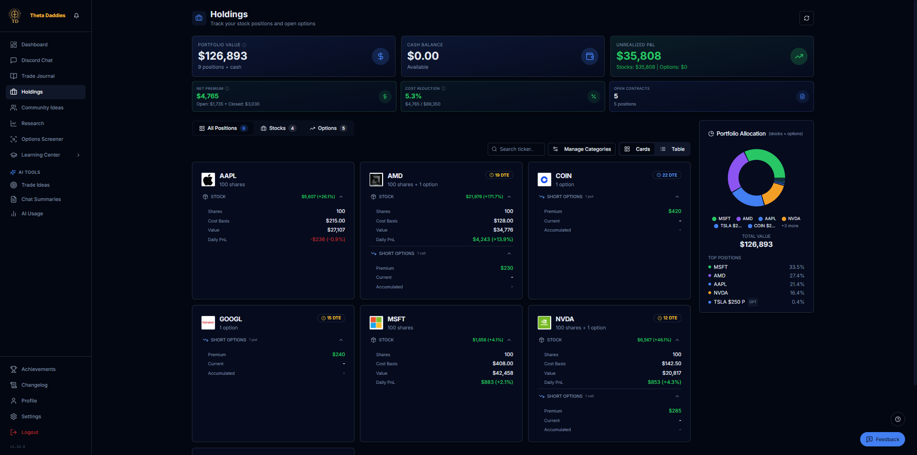Screen dimensions: 917x455
Task: Click the Portfolio Value dollar icon
Action: pyautogui.click(x=381, y=56)
